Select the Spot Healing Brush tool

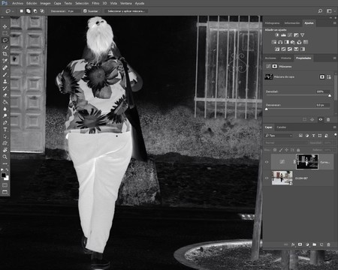click(5, 67)
